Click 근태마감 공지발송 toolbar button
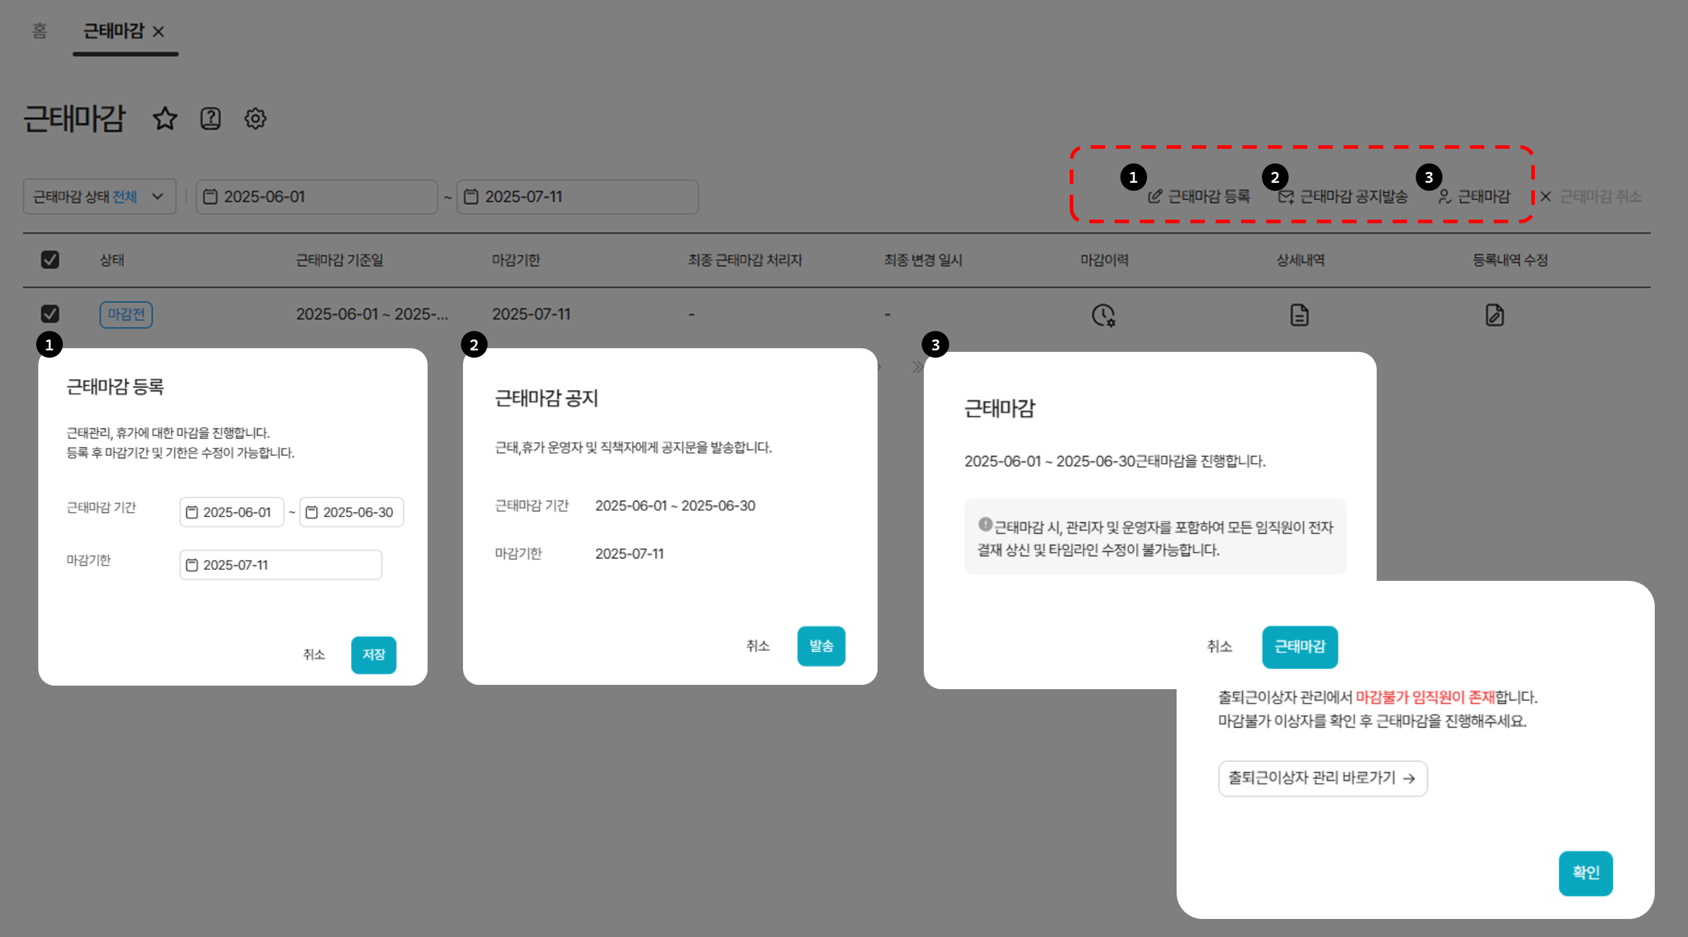Image resolution: width=1688 pixels, height=937 pixels. 1343,197
